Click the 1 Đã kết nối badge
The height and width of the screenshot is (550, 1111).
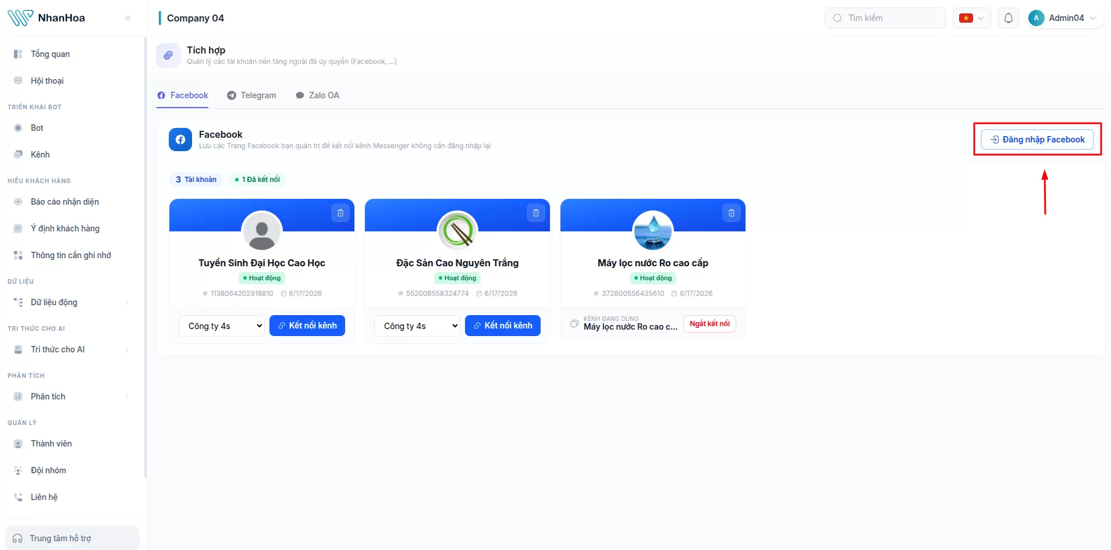(x=257, y=180)
